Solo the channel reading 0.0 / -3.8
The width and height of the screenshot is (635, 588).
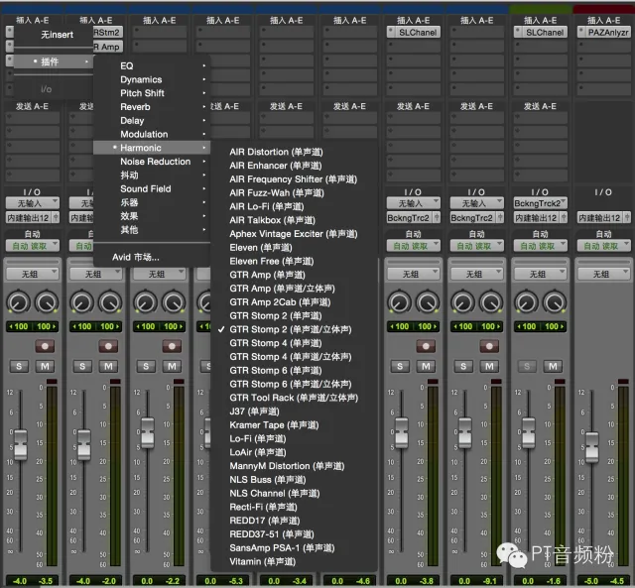pos(400,367)
